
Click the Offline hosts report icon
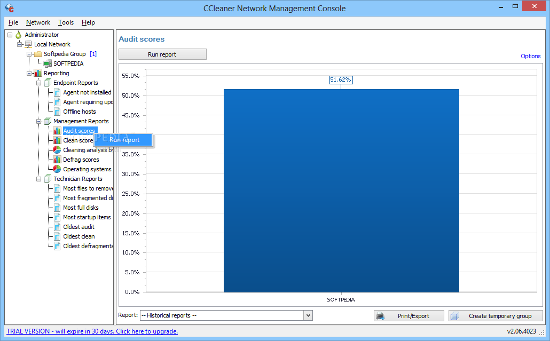tap(57, 112)
